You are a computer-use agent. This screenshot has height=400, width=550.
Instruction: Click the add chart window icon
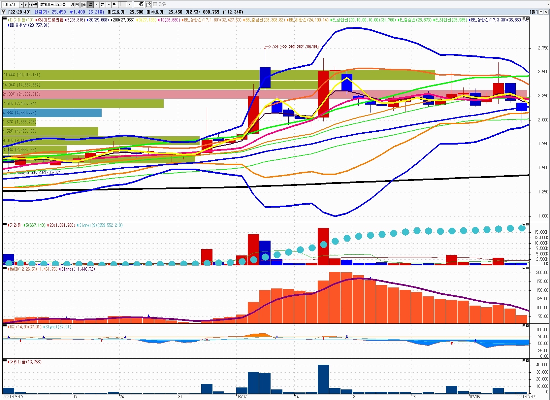click(148, 5)
